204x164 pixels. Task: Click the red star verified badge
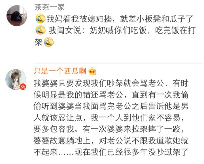(23, 86)
